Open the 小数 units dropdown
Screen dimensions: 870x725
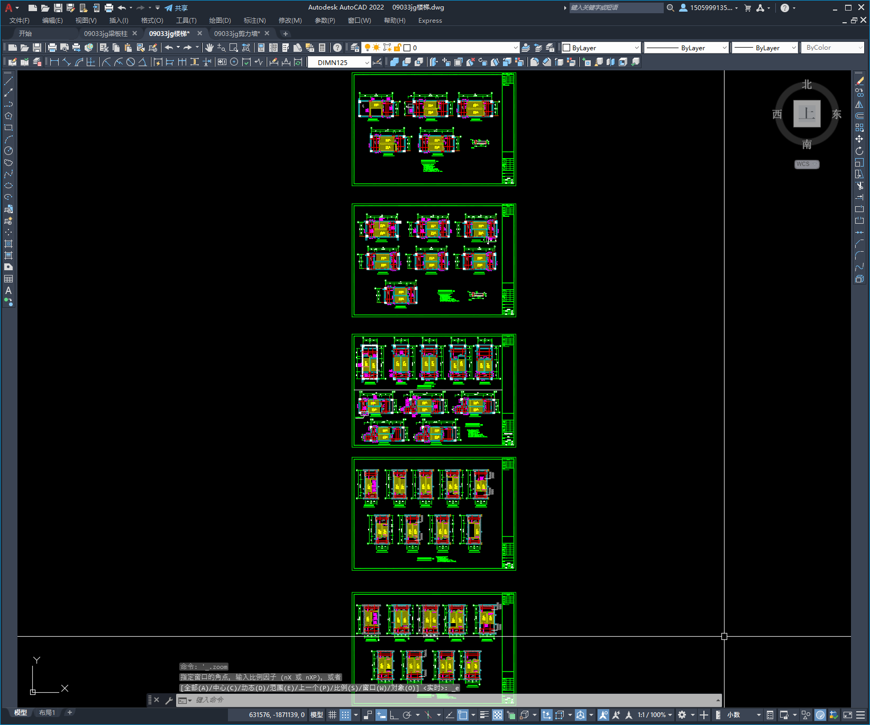tap(744, 715)
